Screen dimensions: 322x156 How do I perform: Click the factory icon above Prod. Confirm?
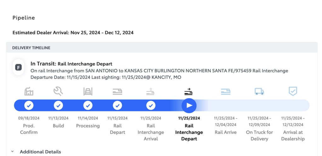click(x=29, y=92)
